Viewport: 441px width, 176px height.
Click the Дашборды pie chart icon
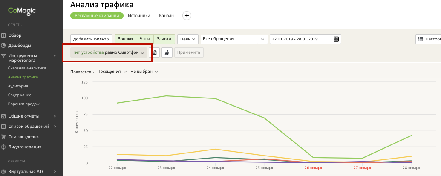tap(3, 45)
